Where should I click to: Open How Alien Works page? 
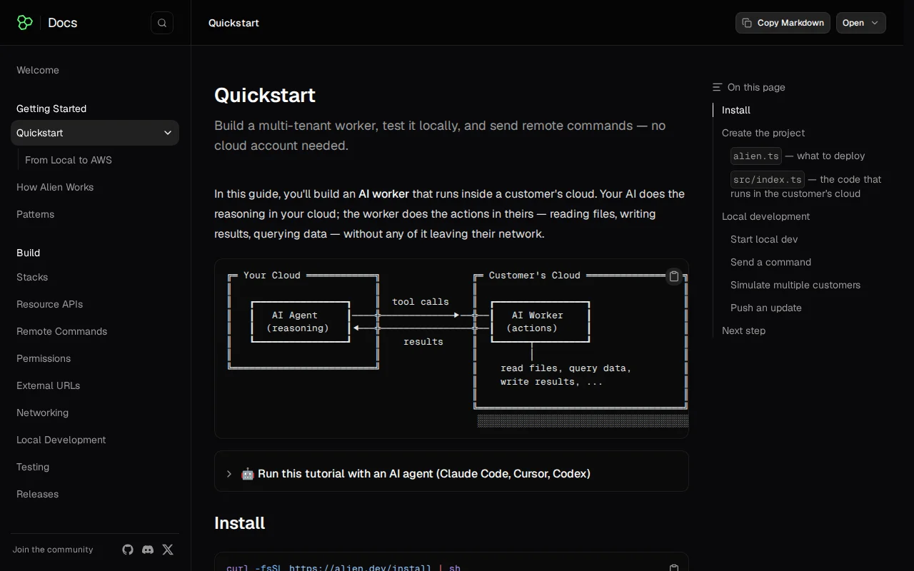tap(55, 187)
